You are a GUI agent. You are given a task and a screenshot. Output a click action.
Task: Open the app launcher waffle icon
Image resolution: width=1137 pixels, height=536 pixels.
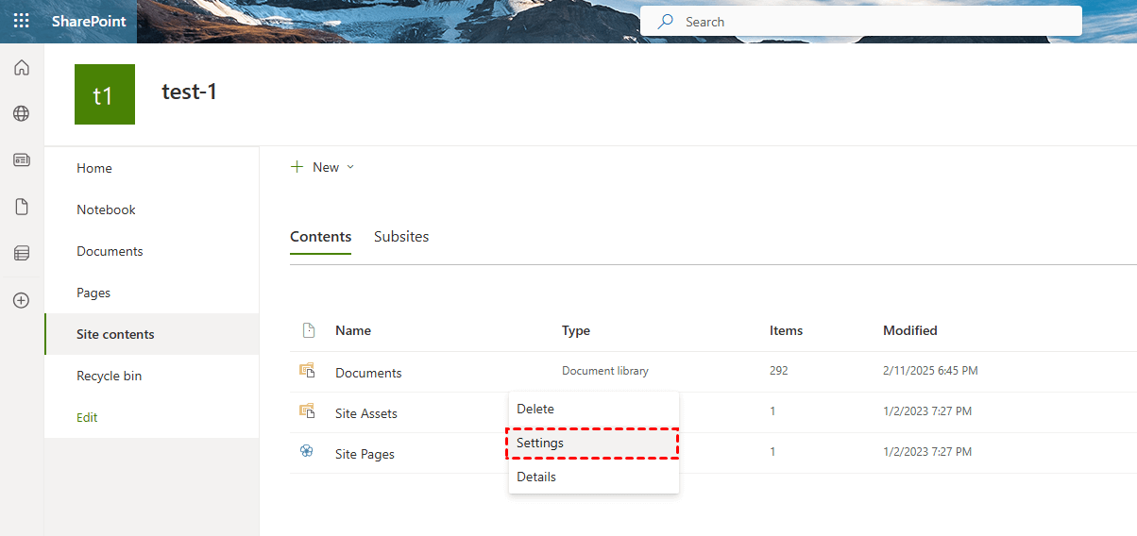tap(21, 21)
